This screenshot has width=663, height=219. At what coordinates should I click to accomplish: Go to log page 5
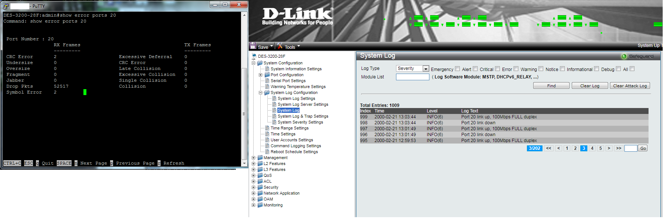[601, 148]
